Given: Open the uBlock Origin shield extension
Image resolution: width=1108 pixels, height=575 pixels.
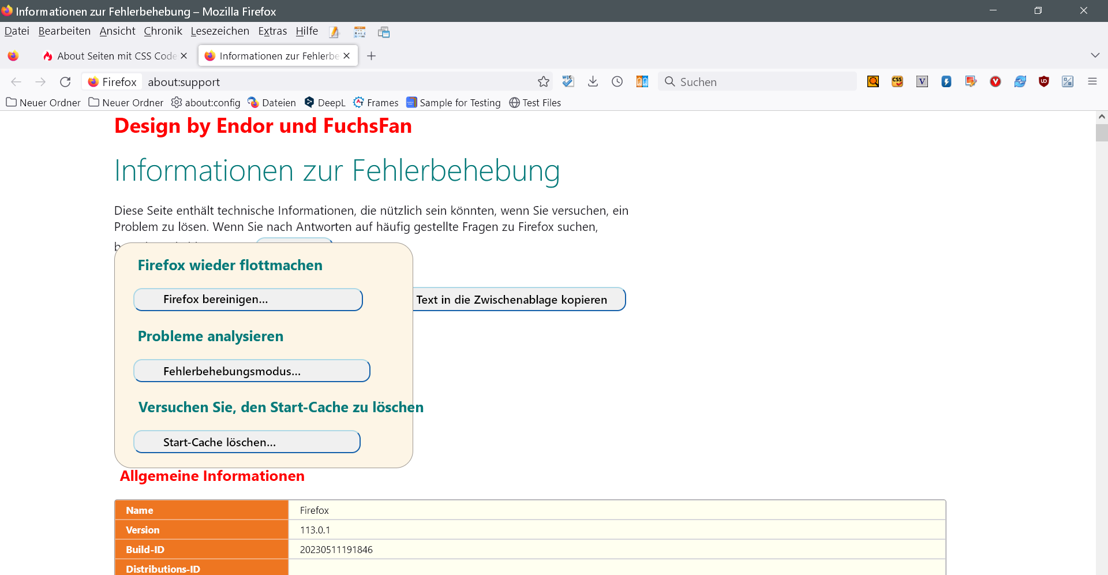Looking at the screenshot, I should coord(1043,82).
